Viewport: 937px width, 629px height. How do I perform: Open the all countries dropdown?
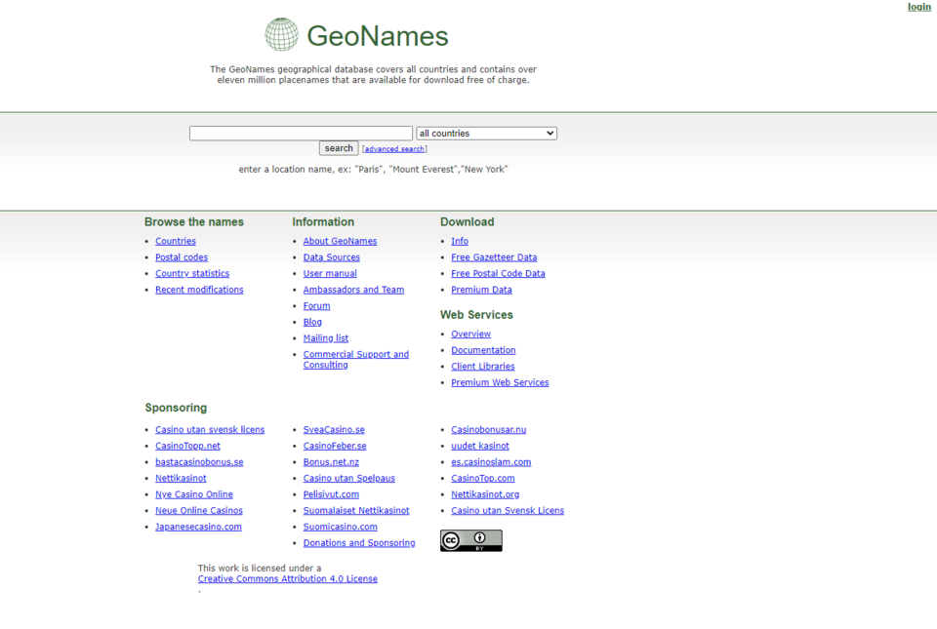(486, 134)
